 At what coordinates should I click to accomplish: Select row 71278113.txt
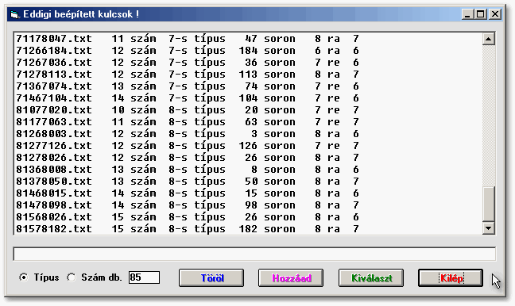point(248,75)
